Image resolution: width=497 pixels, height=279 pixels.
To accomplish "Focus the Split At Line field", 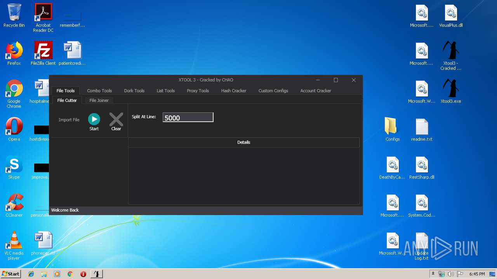I will [188, 117].
